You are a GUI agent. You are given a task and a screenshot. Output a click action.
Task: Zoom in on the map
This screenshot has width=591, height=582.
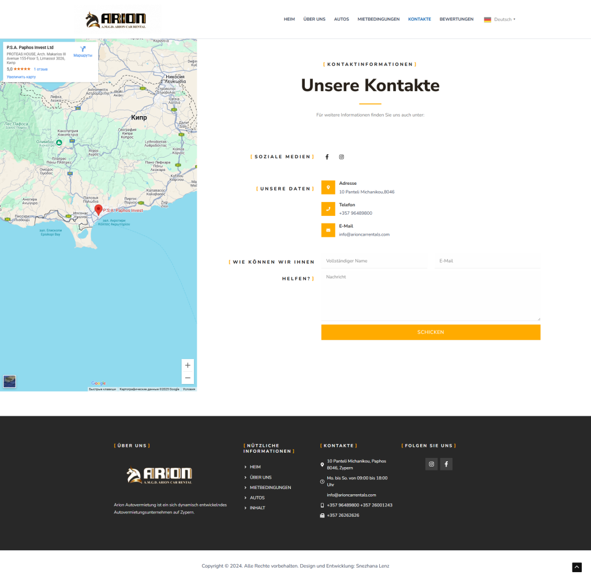[x=188, y=365]
